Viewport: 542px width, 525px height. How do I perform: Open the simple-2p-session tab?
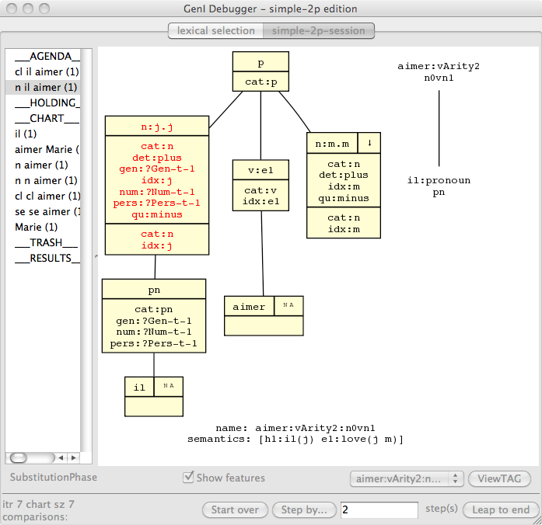click(319, 31)
